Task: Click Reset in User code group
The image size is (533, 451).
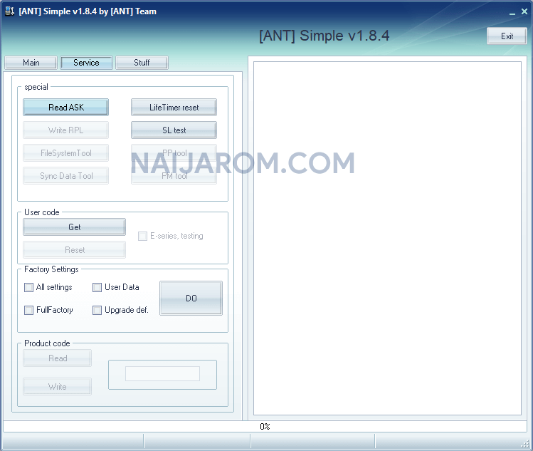Action: tap(75, 250)
